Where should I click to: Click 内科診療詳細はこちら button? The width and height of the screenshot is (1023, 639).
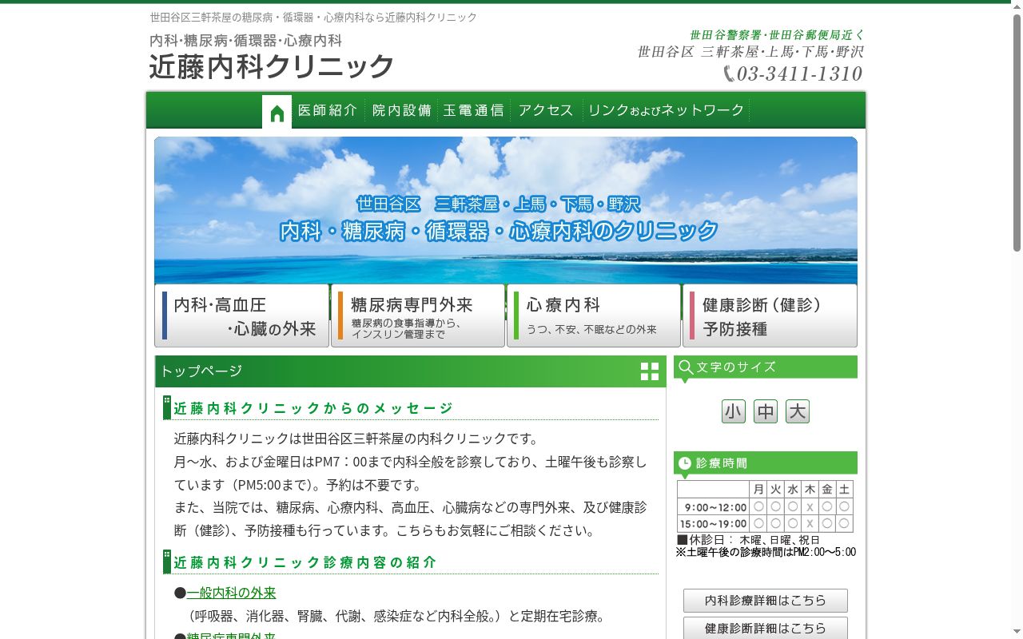click(x=766, y=601)
